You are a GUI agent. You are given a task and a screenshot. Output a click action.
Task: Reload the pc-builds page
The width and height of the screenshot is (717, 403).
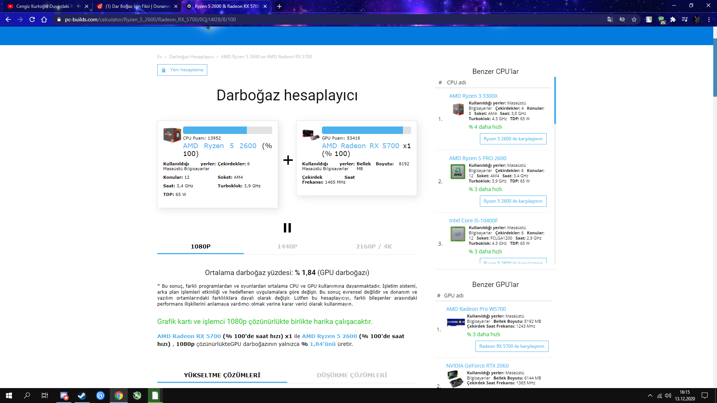tap(32, 19)
